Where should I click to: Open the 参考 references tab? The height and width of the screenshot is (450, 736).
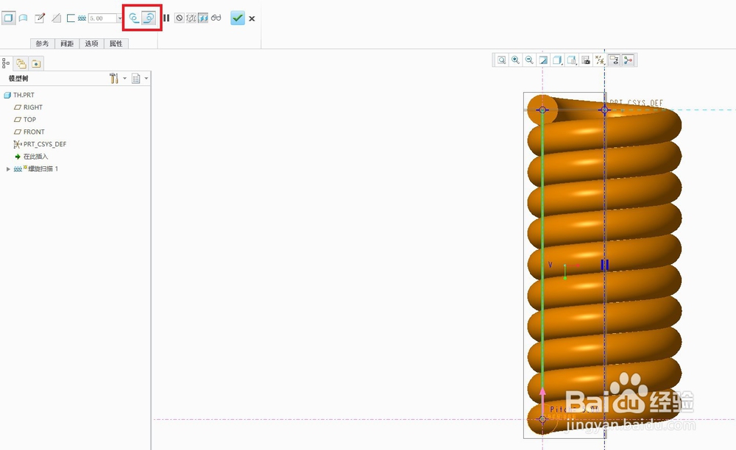pos(42,43)
